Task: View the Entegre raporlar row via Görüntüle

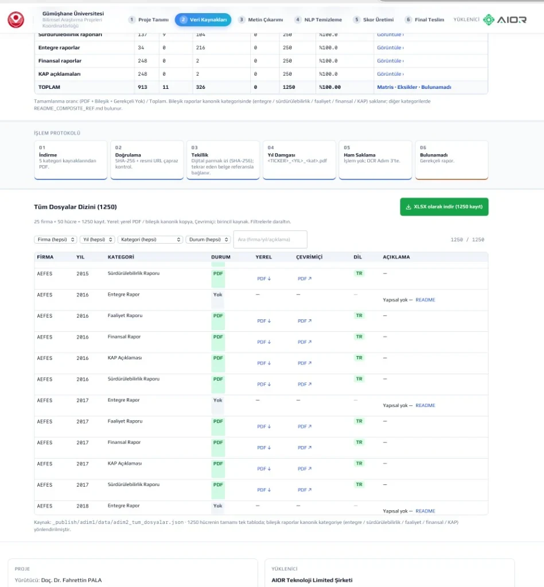Action: tap(390, 48)
